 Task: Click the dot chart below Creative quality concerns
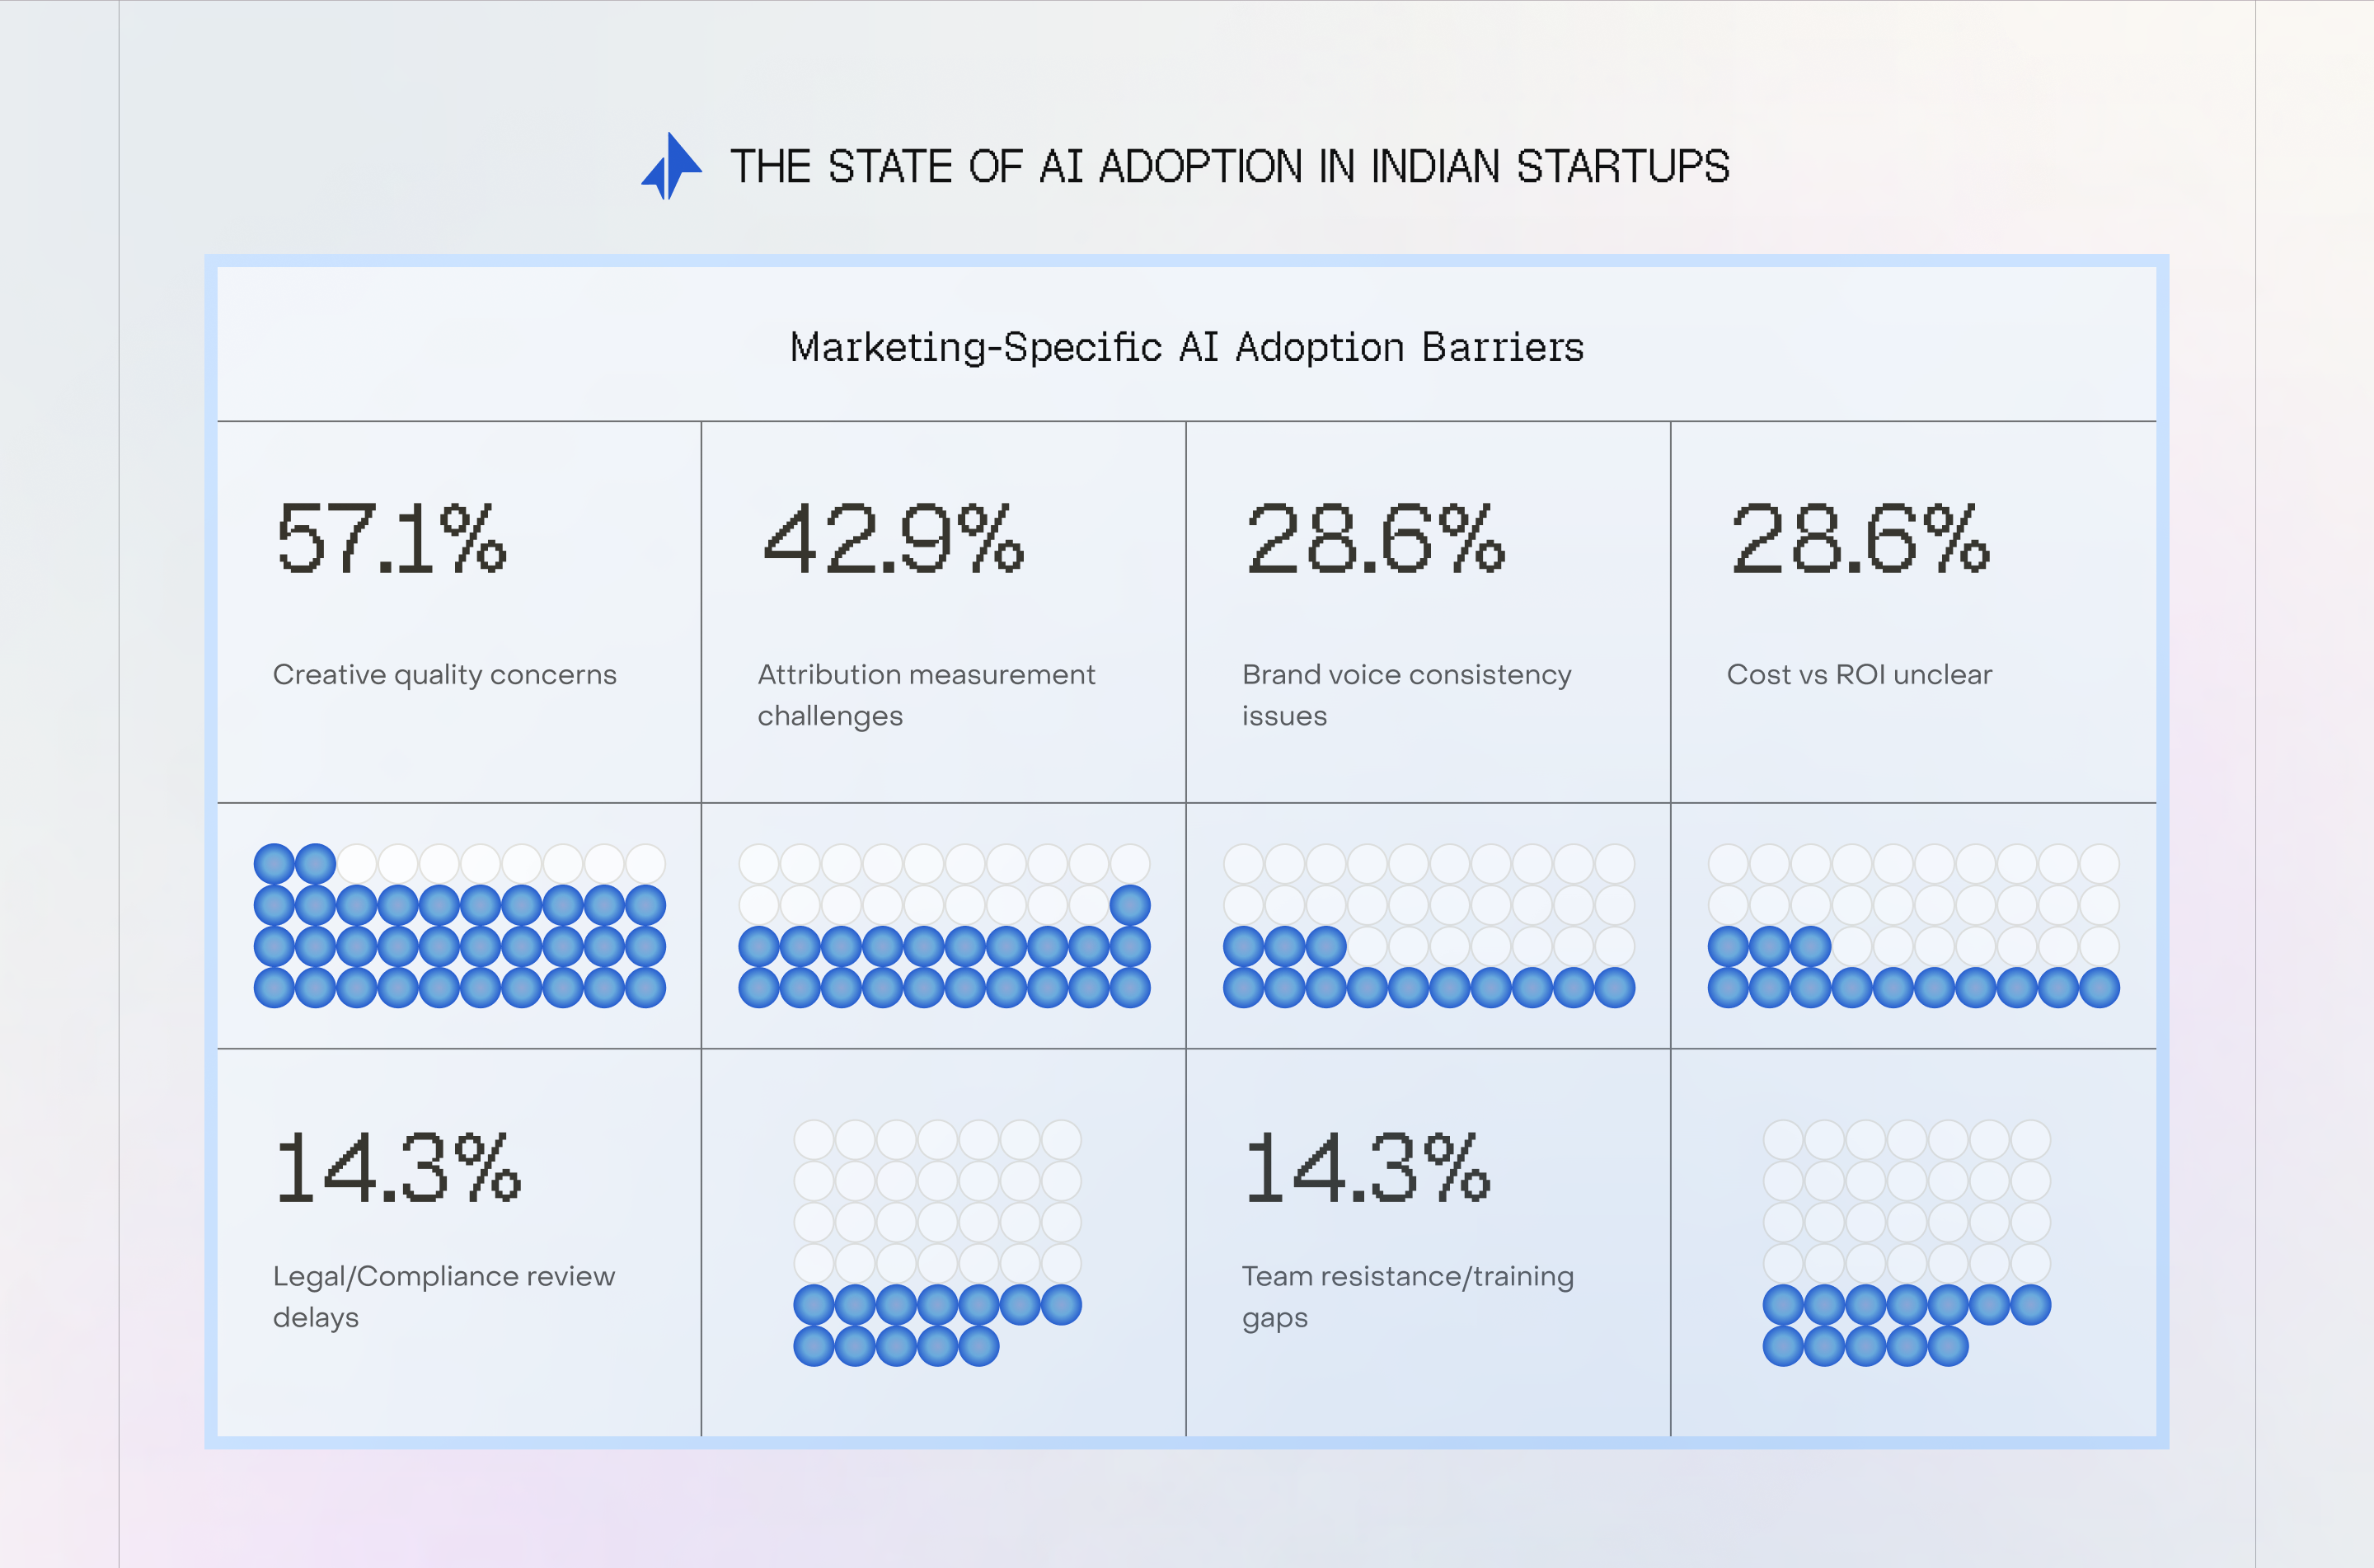[460, 926]
